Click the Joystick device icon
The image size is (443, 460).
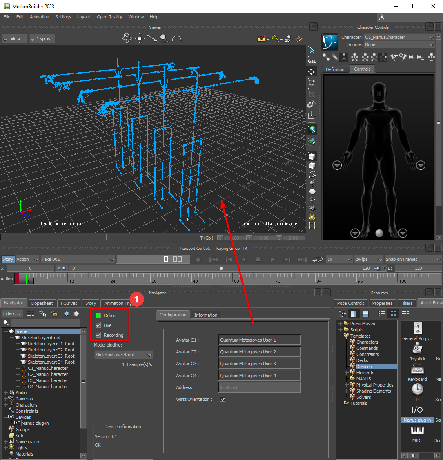tap(417, 349)
